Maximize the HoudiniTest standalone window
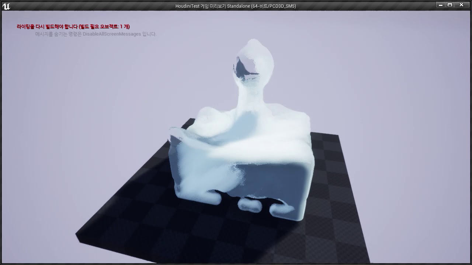Viewport: 472px width, 265px height. tap(450, 5)
